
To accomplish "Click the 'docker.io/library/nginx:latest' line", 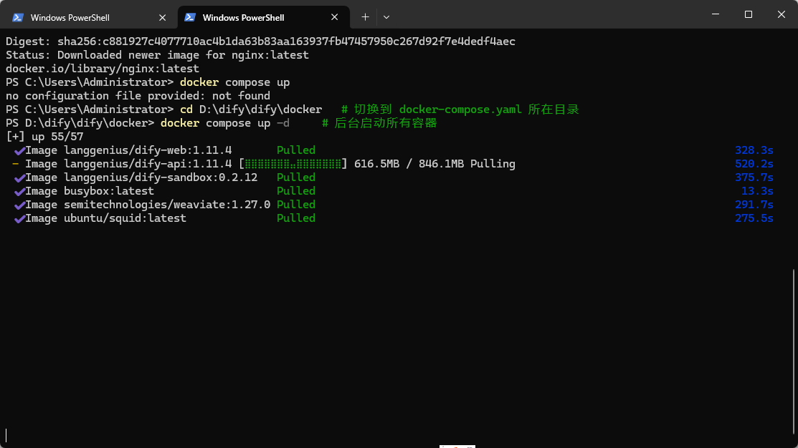I will click(103, 68).
